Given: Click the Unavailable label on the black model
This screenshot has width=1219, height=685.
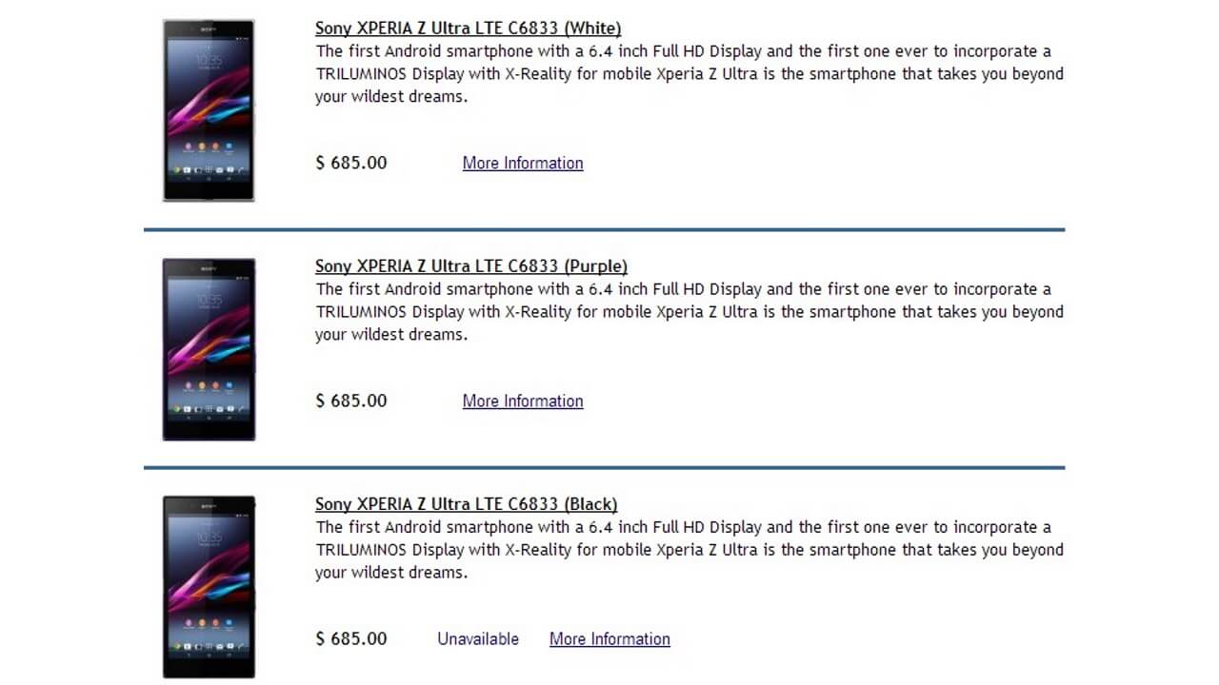Looking at the screenshot, I should coord(477,638).
